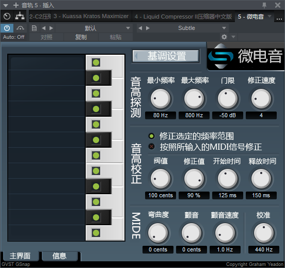Click the 100 cents value field

tap(161, 196)
